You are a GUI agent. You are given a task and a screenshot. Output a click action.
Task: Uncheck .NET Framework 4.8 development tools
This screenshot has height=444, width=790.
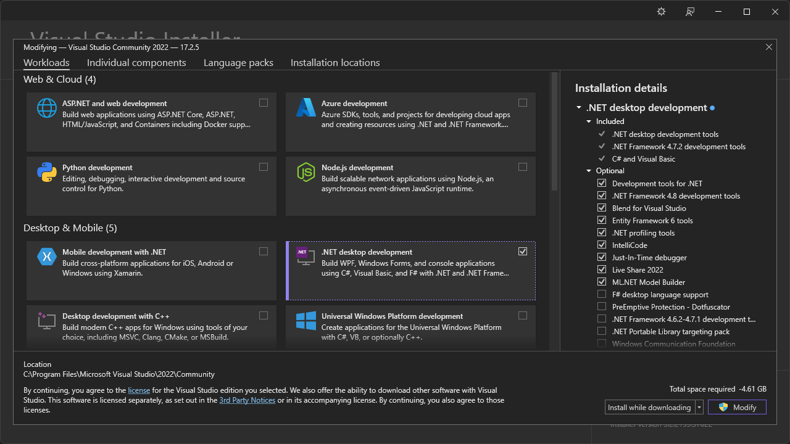coord(602,196)
